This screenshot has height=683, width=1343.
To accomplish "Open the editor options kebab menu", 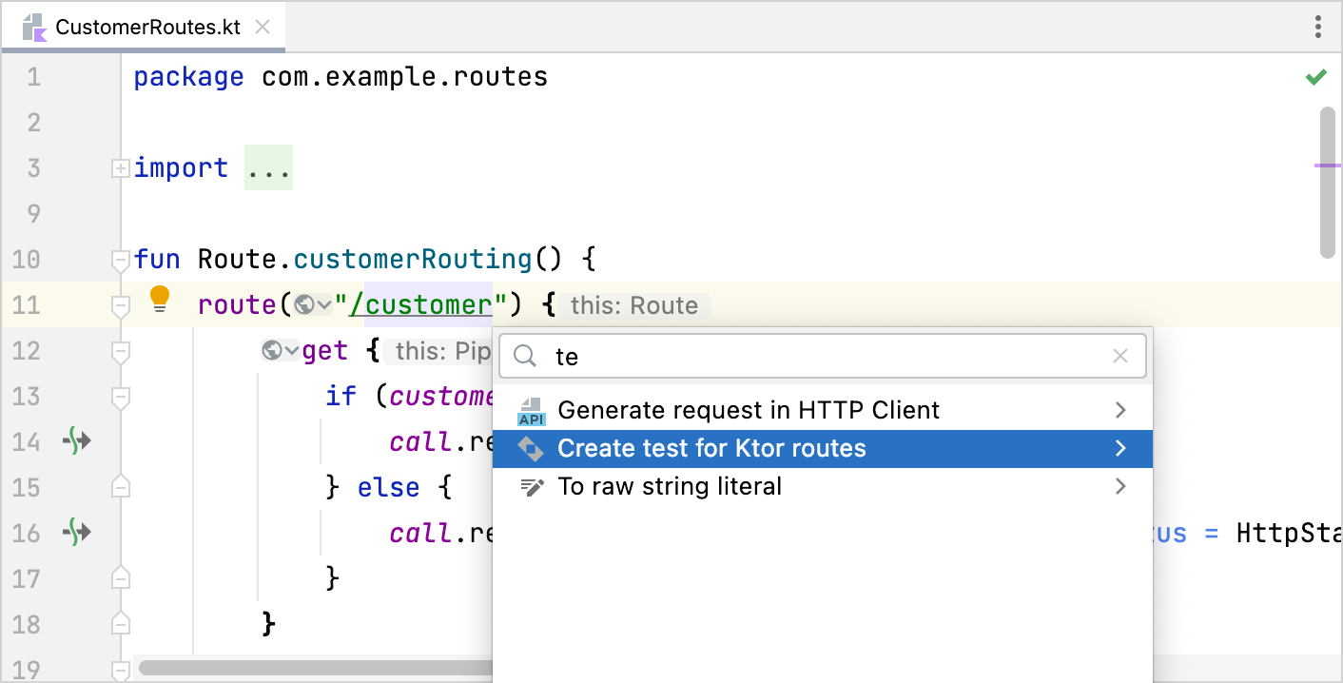I will tap(1318, 28).
